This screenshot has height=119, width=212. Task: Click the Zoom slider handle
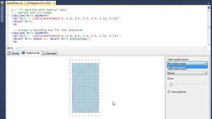click(x=171, y=85)
